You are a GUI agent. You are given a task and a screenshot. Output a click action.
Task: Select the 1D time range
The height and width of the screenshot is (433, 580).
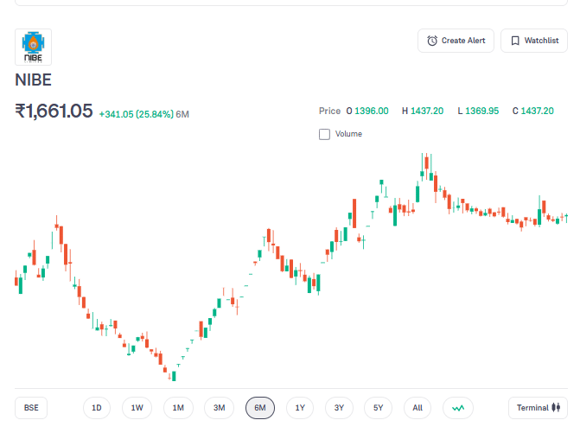coord(97,408)
